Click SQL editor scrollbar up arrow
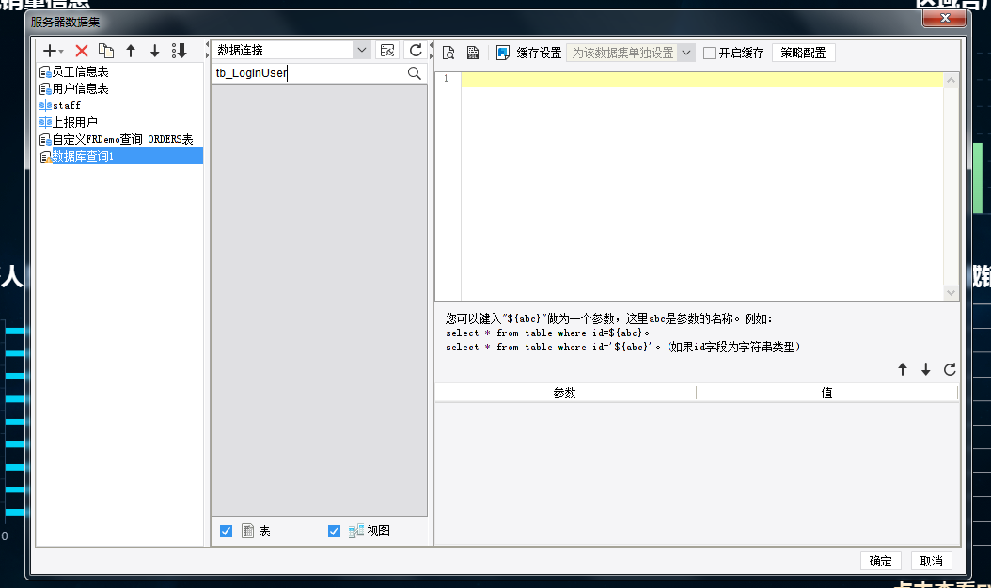 951,80
